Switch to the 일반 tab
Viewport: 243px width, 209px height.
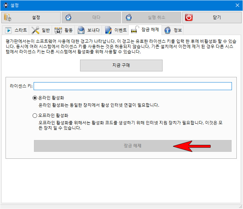pyautogui.click(x=41, y=30)
